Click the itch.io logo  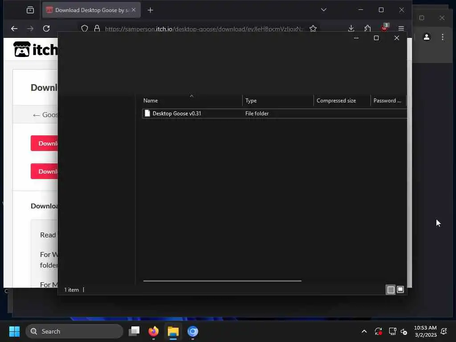[x=36, y=49]
